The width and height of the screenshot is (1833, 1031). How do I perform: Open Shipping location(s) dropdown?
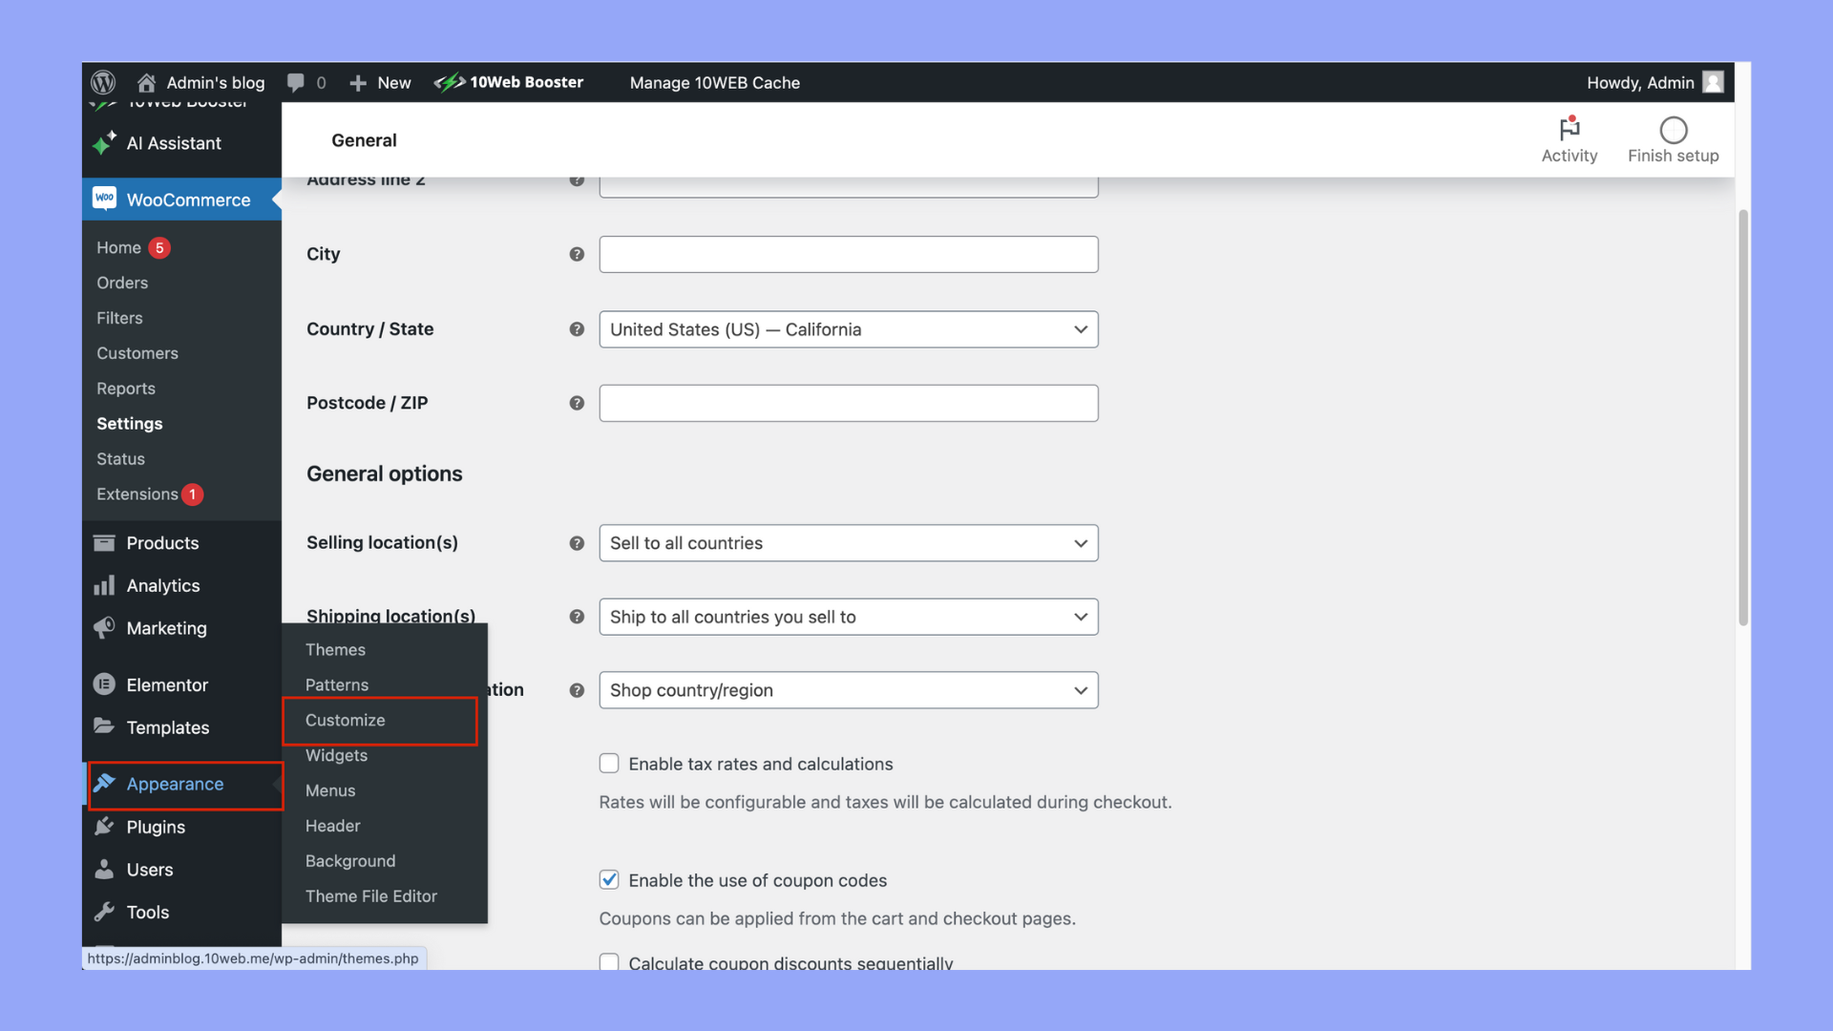tap(848, 617)
